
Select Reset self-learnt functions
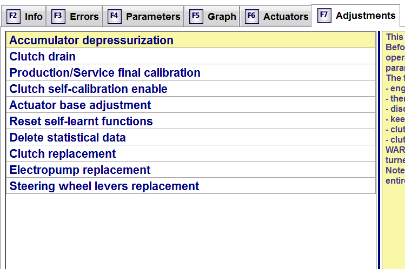(x=191, y=121)
